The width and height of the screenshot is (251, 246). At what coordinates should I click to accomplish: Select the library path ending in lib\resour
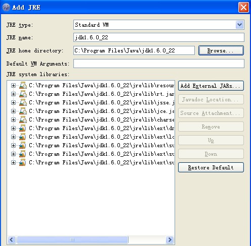point(101,85)
